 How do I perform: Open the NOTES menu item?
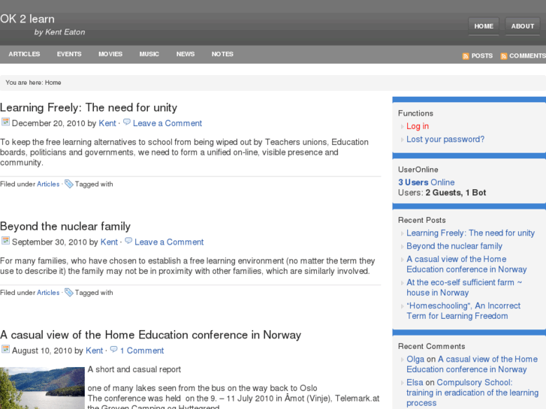pyautogui.click(x=222, y=54)
